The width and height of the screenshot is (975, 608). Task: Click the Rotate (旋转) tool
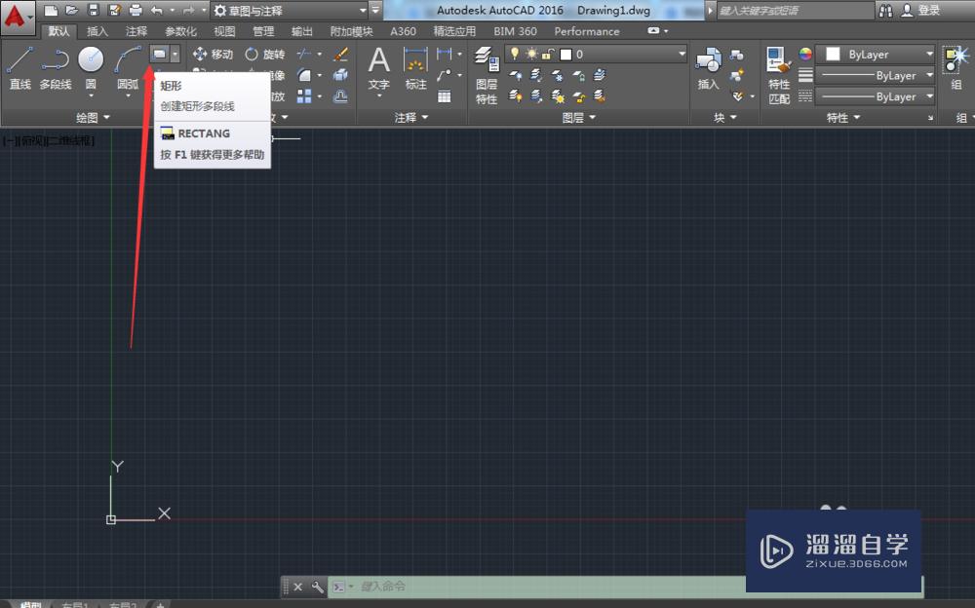pos(265,55)
